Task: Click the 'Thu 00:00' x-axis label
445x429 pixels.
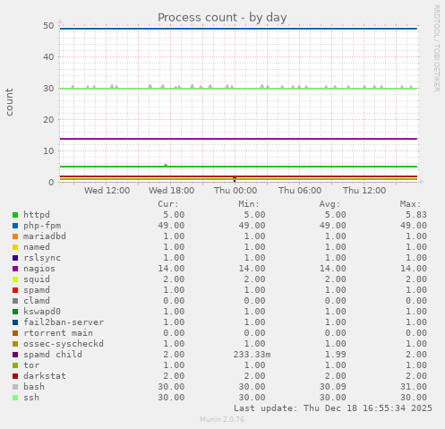Action: [x=235, y=191]
